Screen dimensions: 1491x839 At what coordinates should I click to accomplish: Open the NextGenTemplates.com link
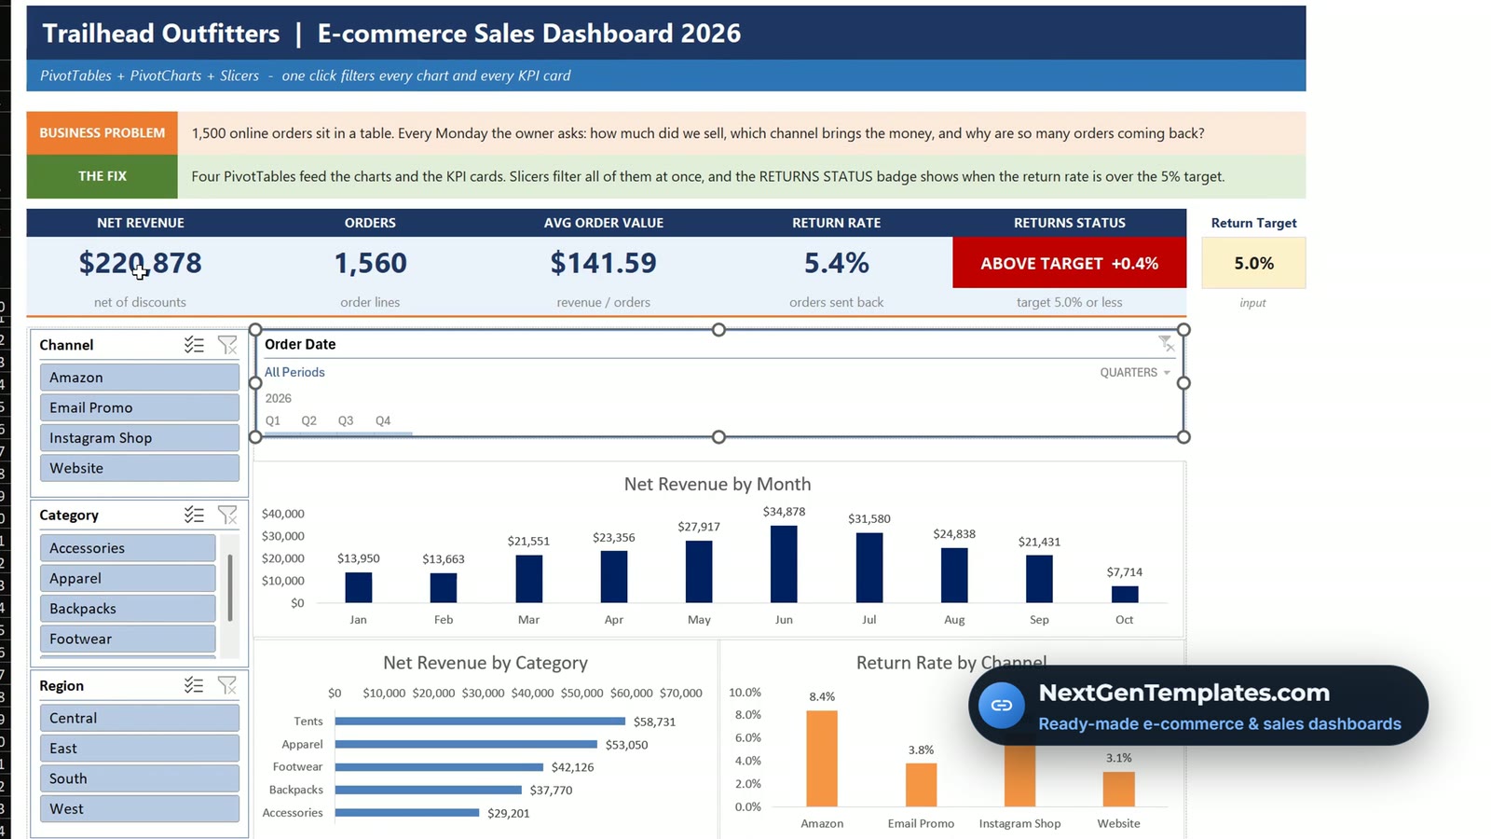(x=1183, y=693)
